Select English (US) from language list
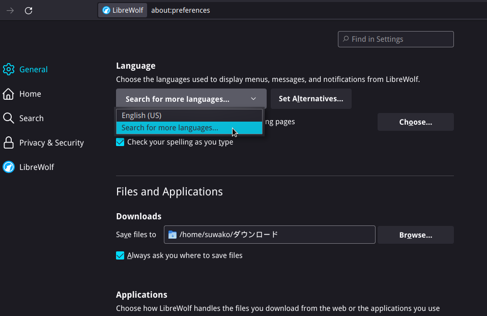 [x=189, y=116]
